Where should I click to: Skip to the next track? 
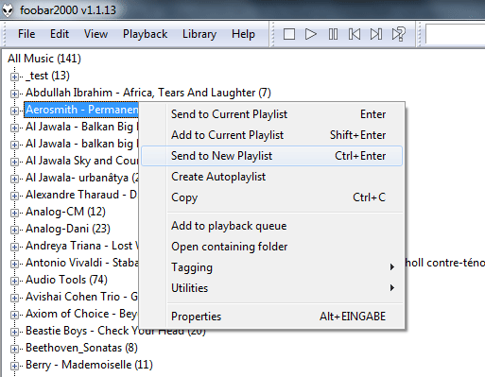[376, 34]
